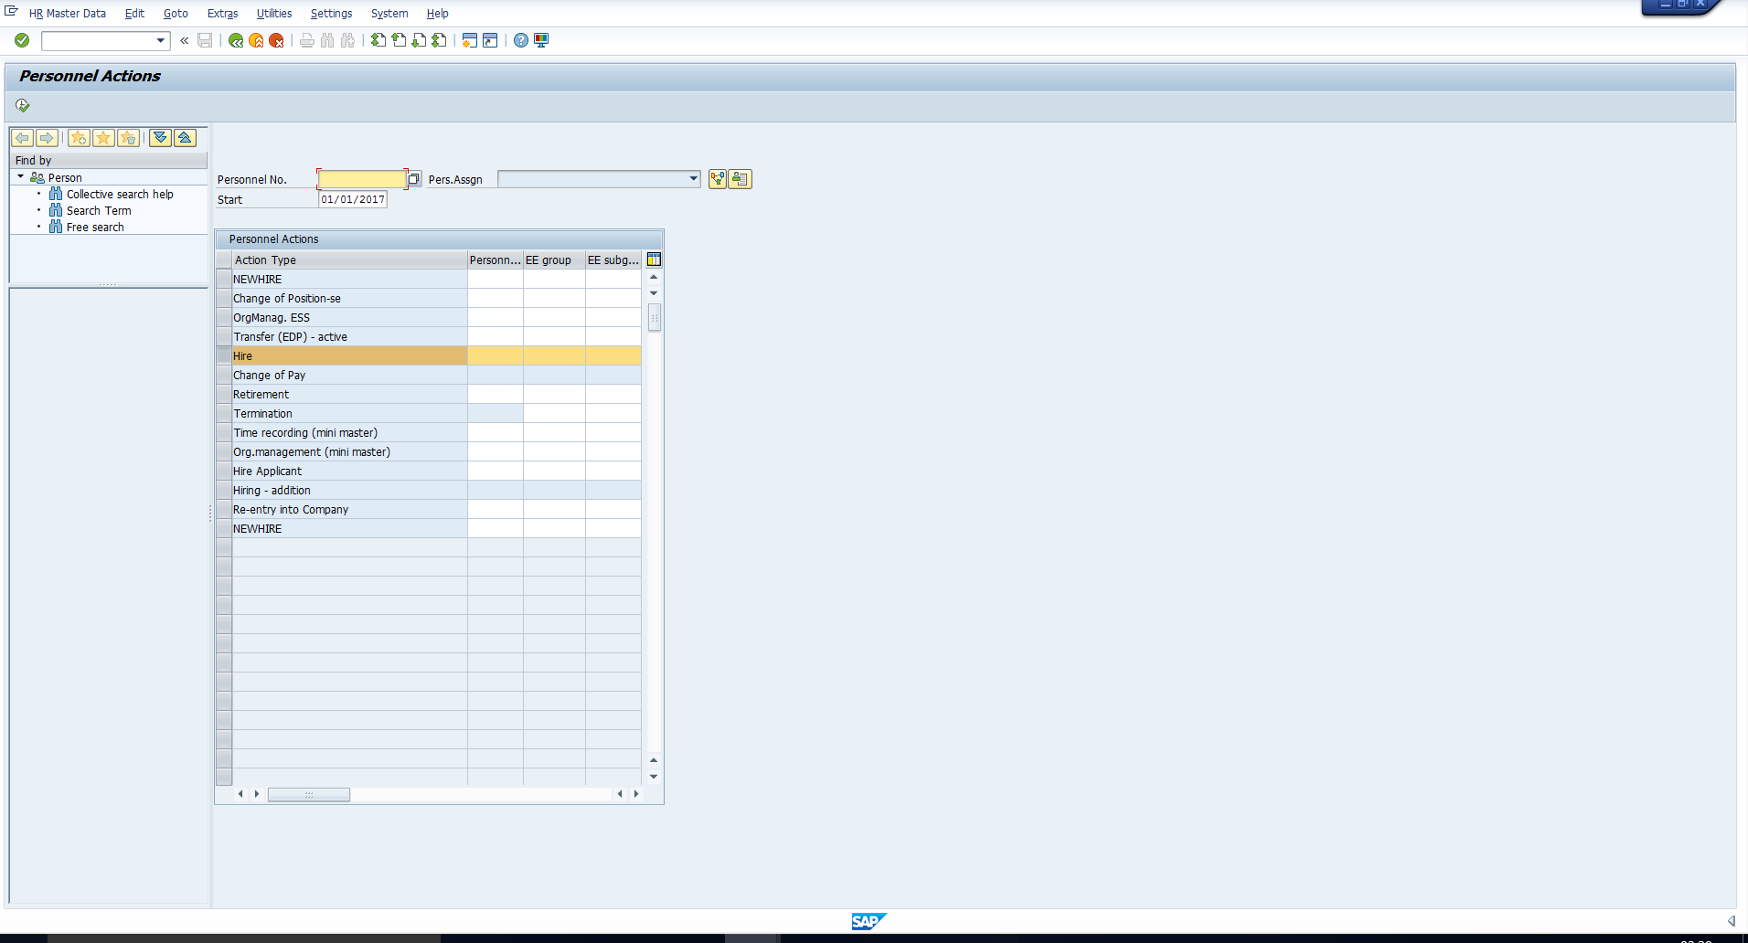The height and width of the screenshot is (943, 1748).
Task: Open the Goto menu
Action: click(176, 14)
